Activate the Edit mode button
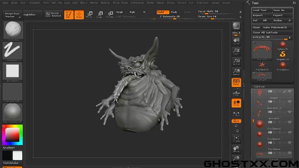Screen dimensions: 299x168 click(69, 14)
